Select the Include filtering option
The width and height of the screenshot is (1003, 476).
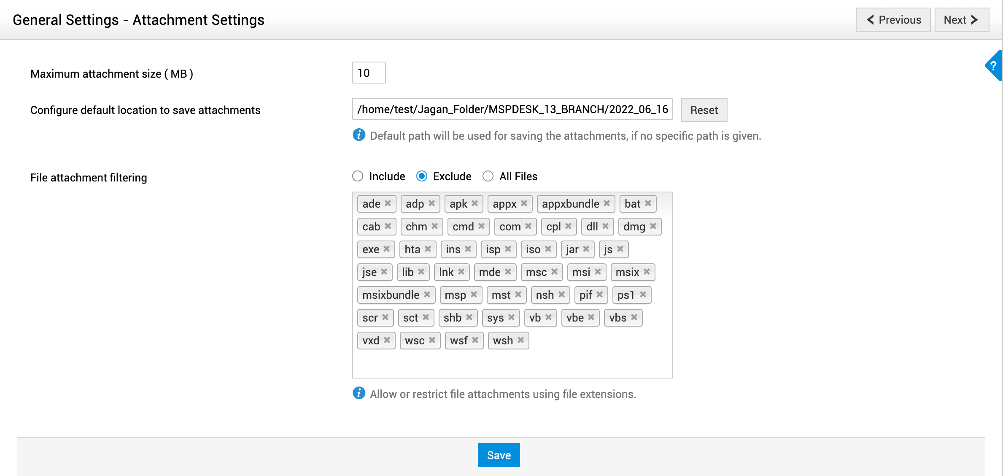pyautogui.click(x=358, y=176)
